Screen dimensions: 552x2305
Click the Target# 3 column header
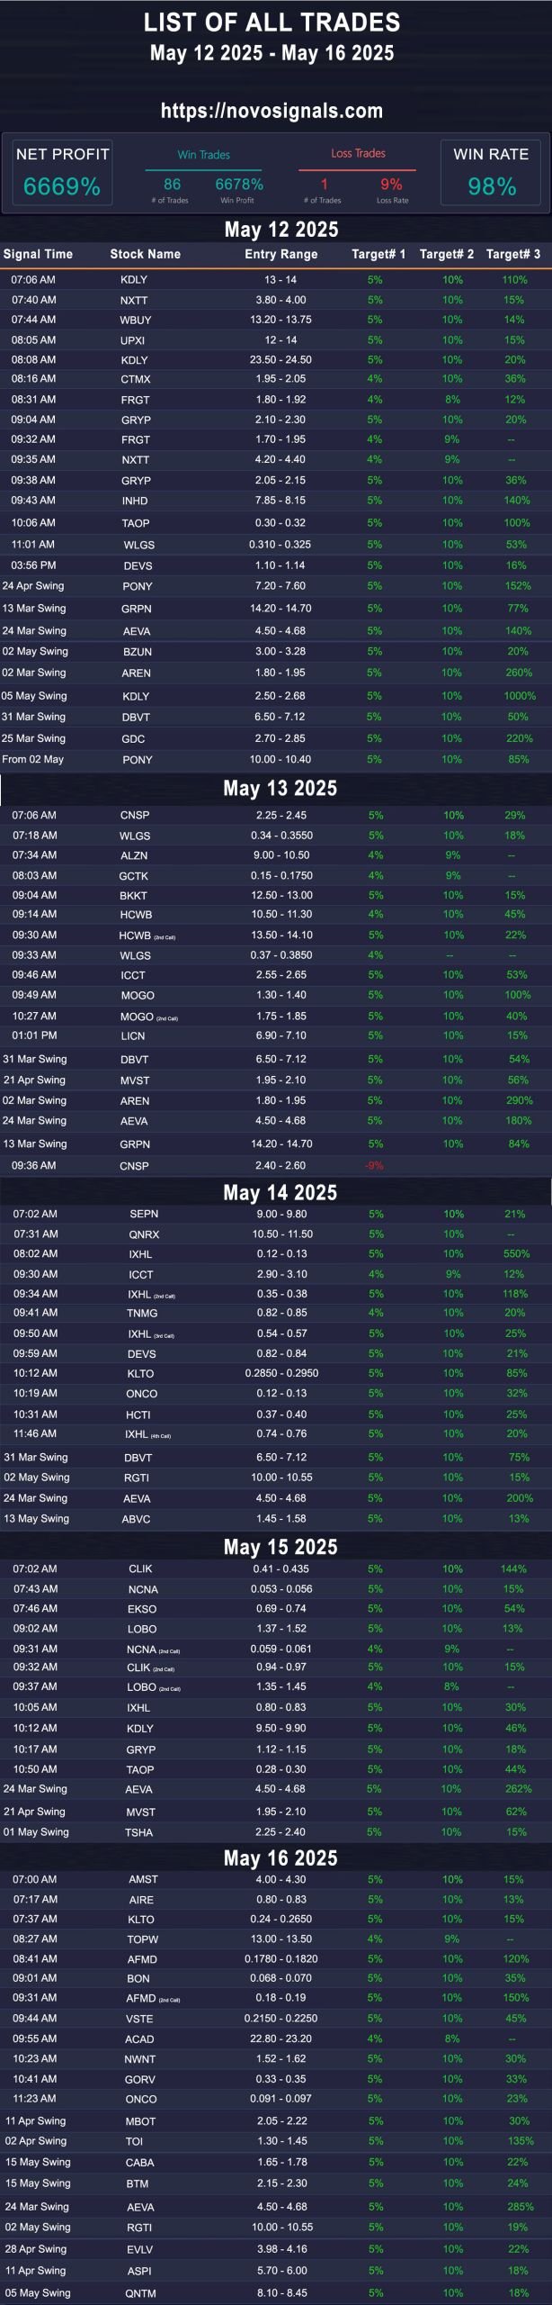point(513,254)
